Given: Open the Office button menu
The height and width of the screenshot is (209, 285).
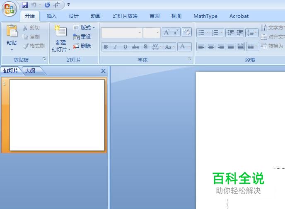Looking at the screenshot, I should (x=9, y=9).
